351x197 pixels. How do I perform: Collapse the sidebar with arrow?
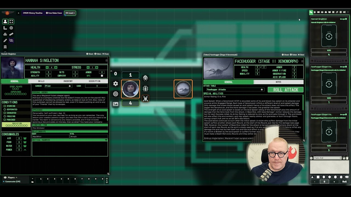(348, 12)
